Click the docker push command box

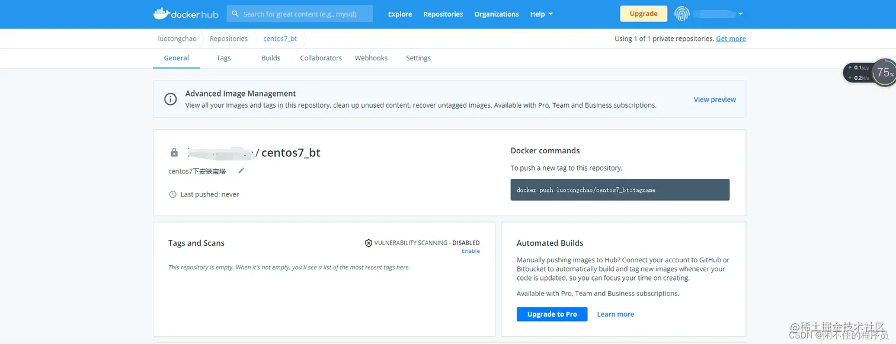tap(620, 190)
